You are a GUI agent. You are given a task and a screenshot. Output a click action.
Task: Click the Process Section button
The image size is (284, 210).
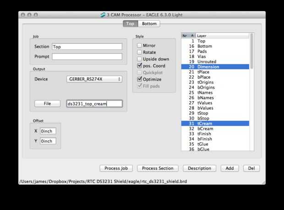pyautogui.click(x=158, y=168)
